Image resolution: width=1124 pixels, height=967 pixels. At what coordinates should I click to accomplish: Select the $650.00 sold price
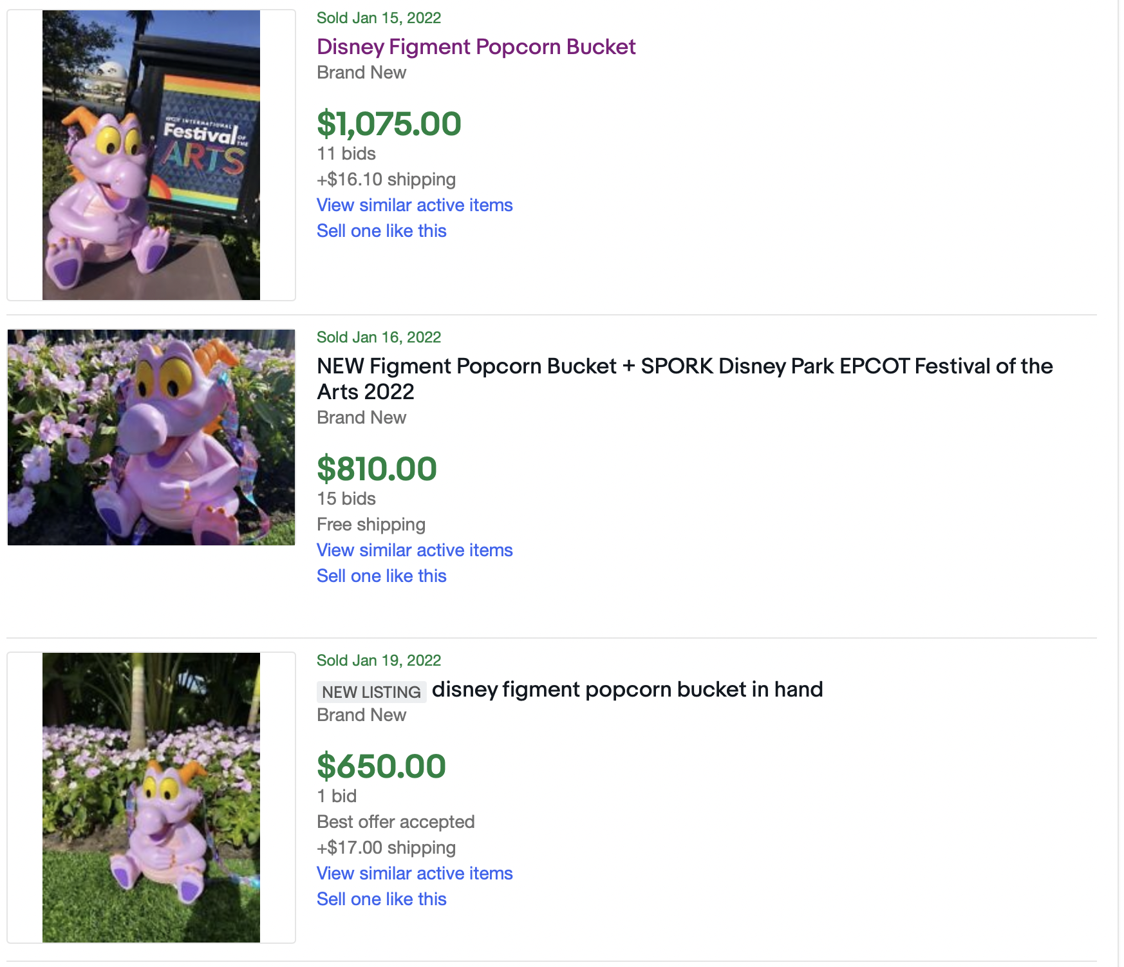tap(379, 766)
